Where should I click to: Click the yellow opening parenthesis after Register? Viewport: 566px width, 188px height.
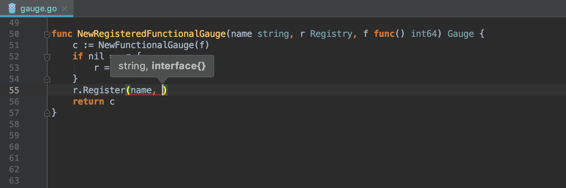coord(128,90)
